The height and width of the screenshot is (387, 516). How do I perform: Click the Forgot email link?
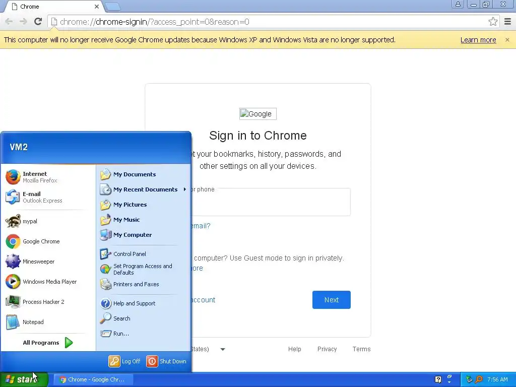[x=201, y=226]
